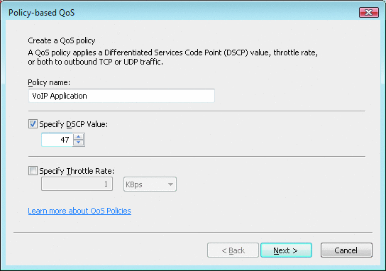Image resolution: width=386 pixels, height=271 pixels.
Task: Click the QoS policy description text
Action: click(173, 57)
